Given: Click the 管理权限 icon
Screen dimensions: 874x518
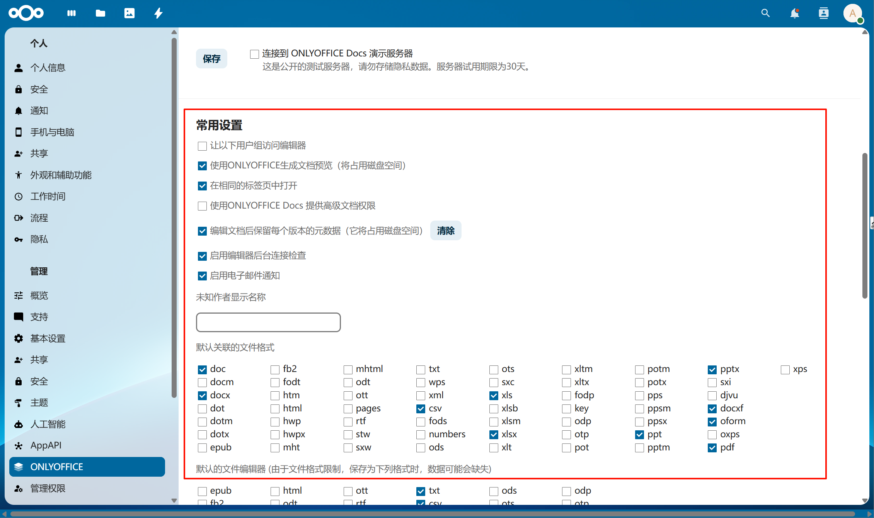Looking at the screenshot, I should 19,488.
